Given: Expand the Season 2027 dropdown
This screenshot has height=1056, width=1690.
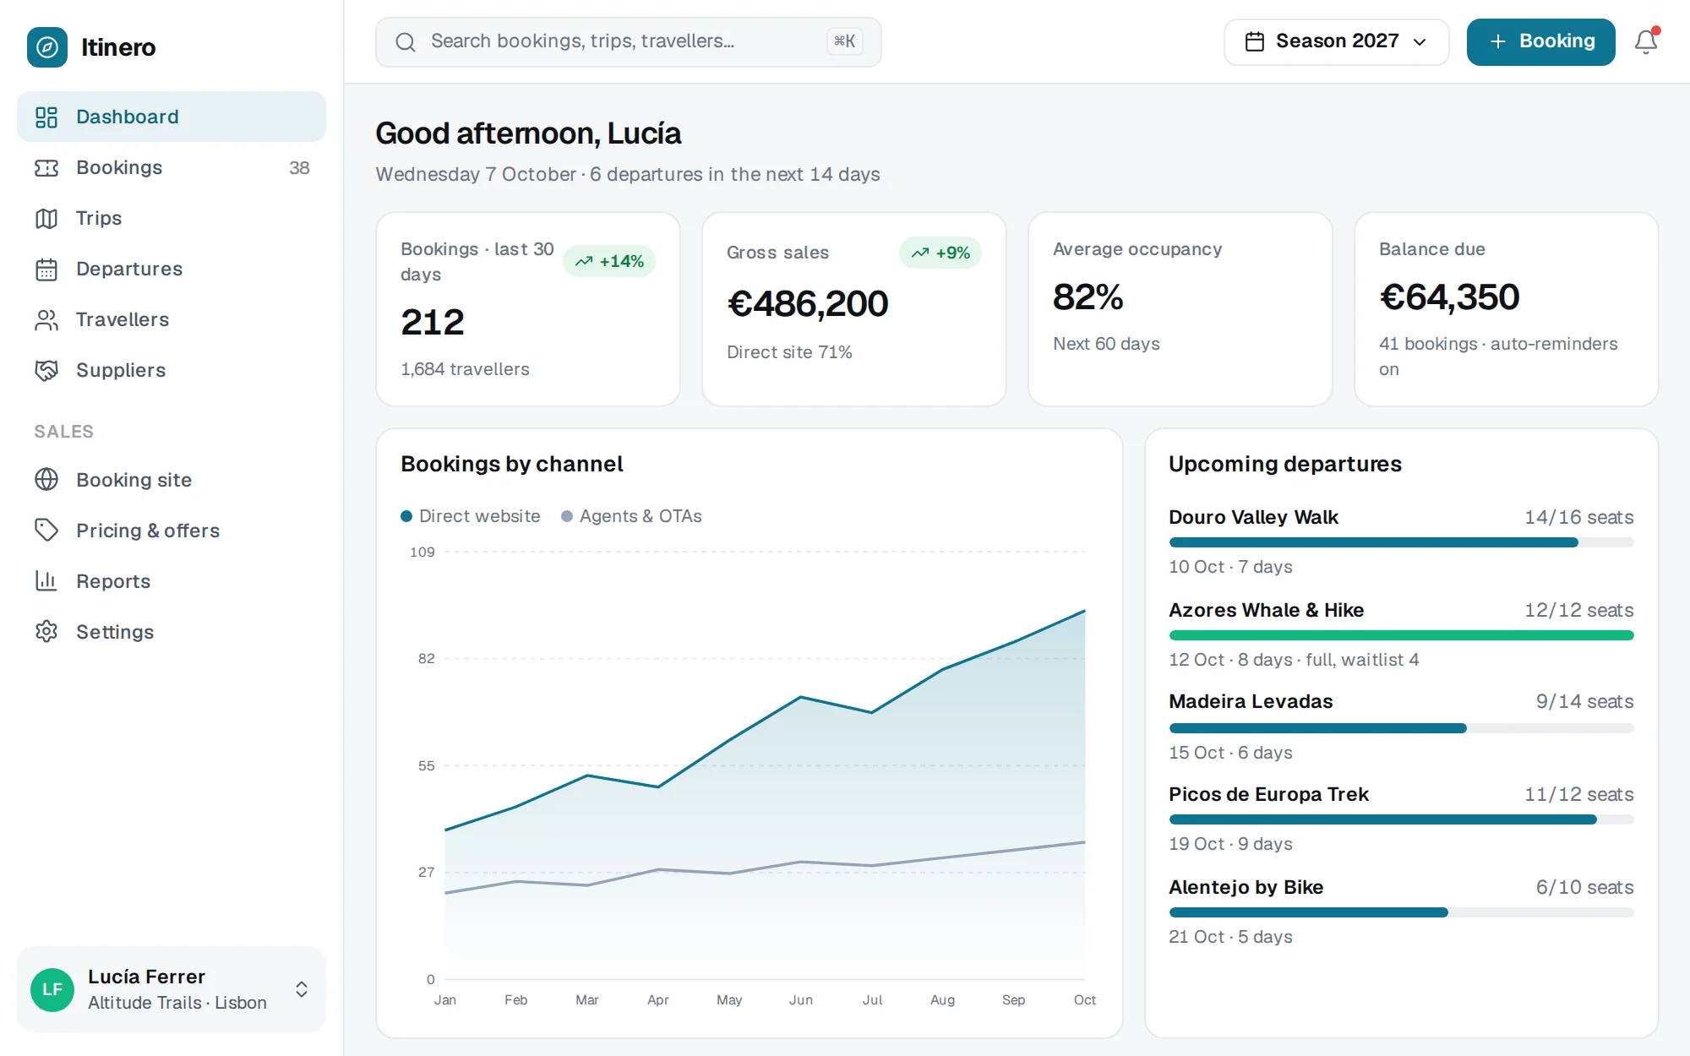Looking at the screenshot, I should (x=1336, y=41).
